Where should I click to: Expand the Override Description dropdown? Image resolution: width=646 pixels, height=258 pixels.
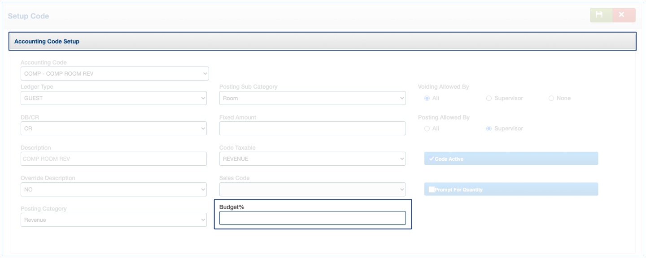113,189
